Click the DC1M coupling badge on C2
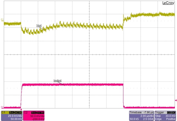This screenshot has height=121, width=177. [x=40, y=113]
